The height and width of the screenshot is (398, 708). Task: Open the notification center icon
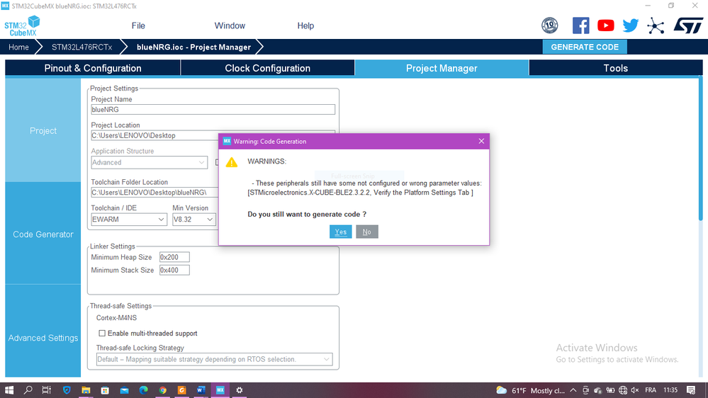[x=691, y=390]
